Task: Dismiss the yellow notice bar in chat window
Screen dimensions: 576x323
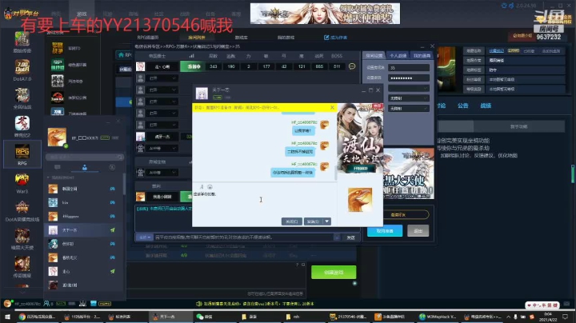Action: (332, 108)
